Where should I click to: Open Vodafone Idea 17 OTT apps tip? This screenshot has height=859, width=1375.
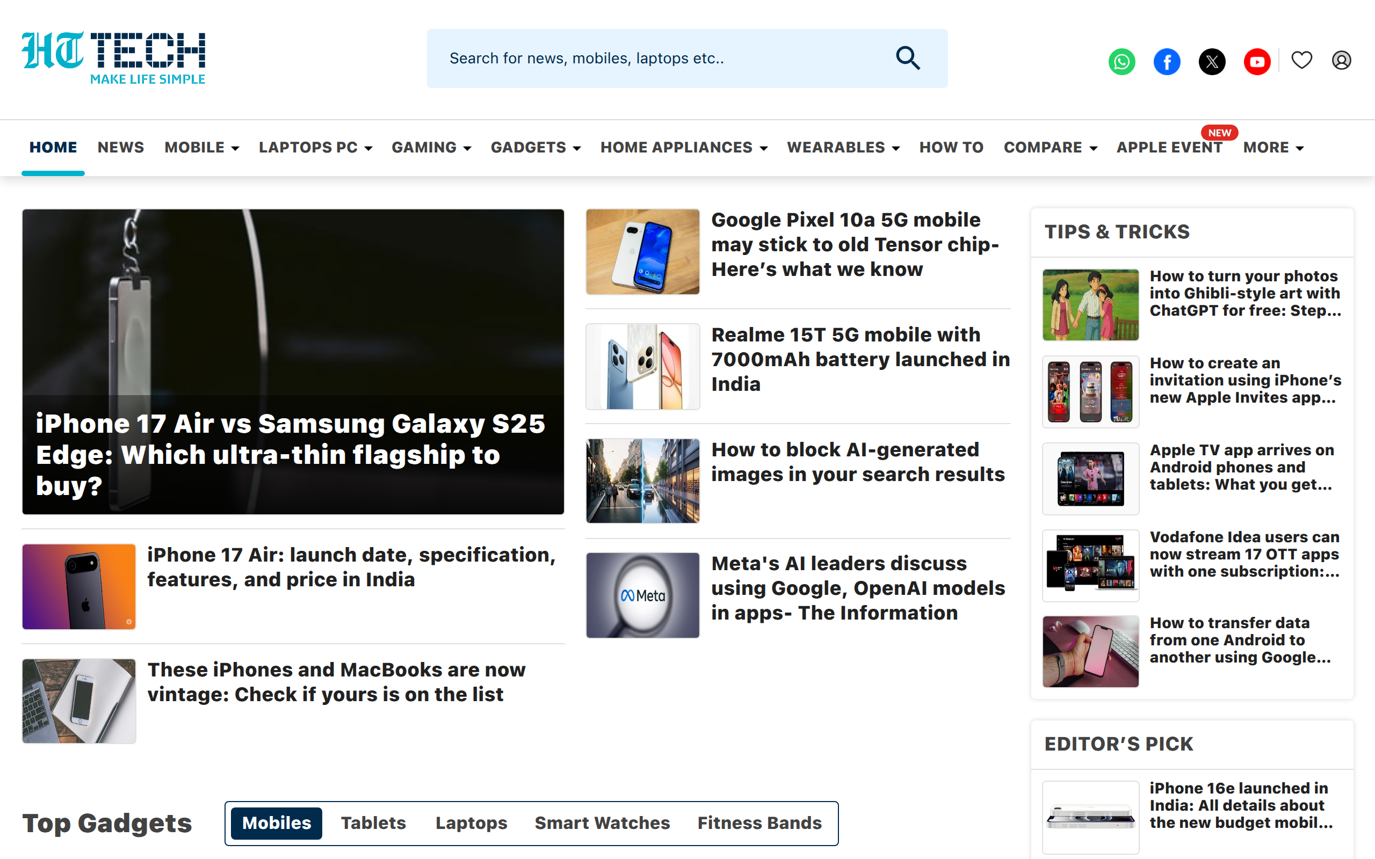point(1244,554)
